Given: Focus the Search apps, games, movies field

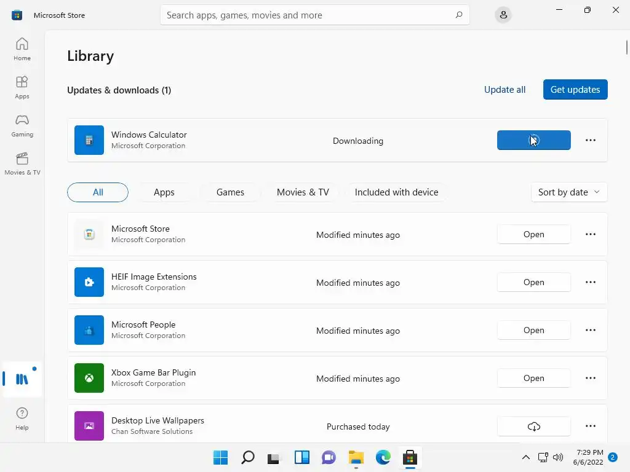Looking at the screenshot, I should (314, 15).
